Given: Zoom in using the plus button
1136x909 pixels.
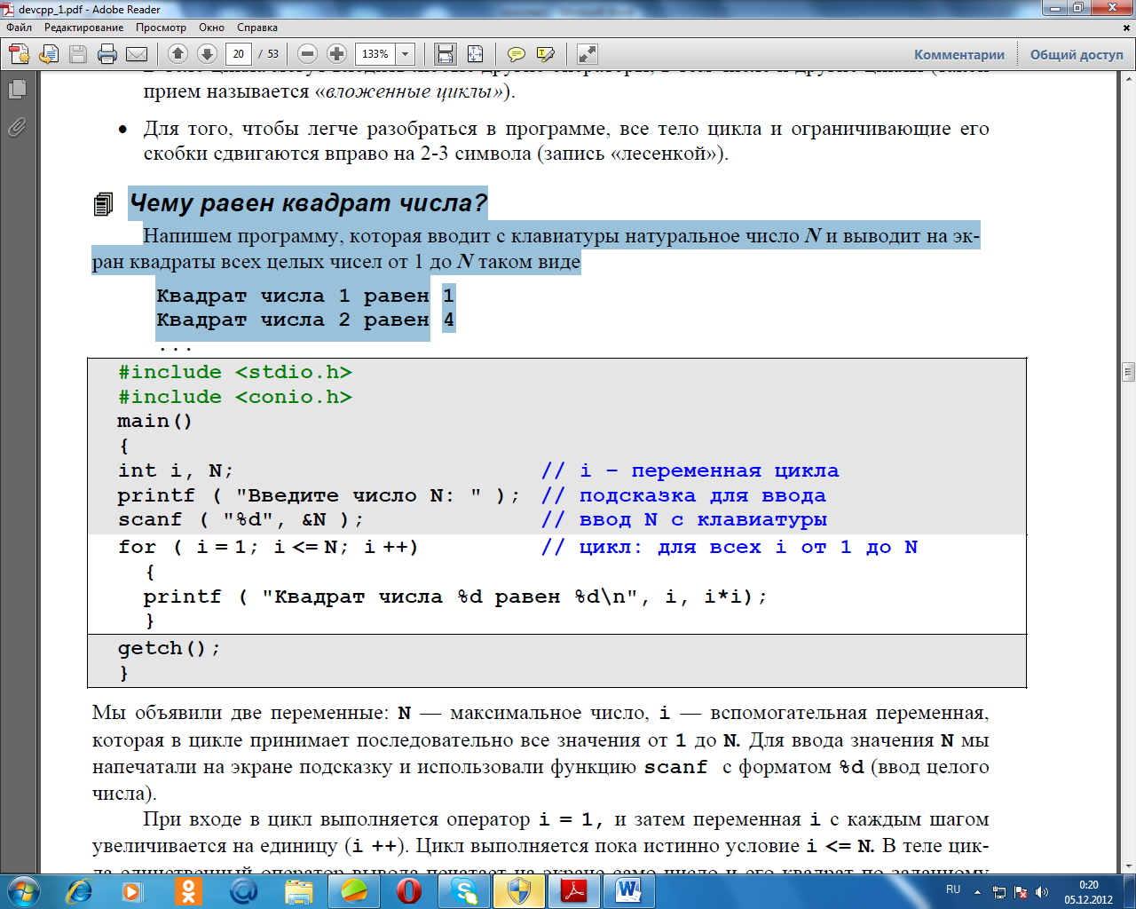Looking at the screenshot, I should (x=336, y=54).
